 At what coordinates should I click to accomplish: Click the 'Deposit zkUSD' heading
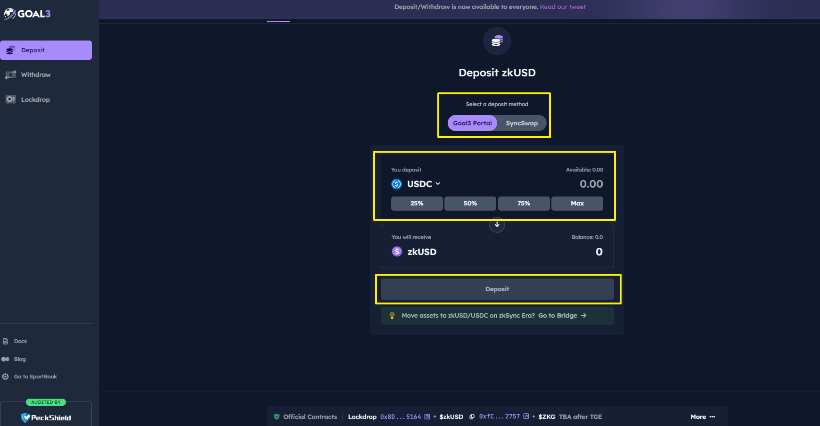pyautogui.click(x=497, y=73)
